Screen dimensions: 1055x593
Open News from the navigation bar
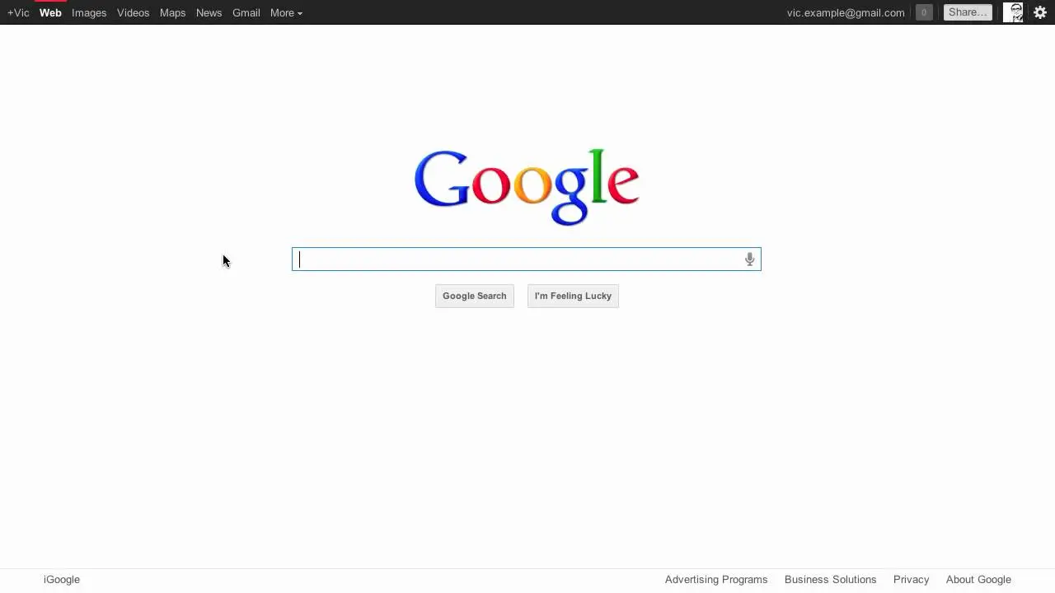(x=209, y=12)
